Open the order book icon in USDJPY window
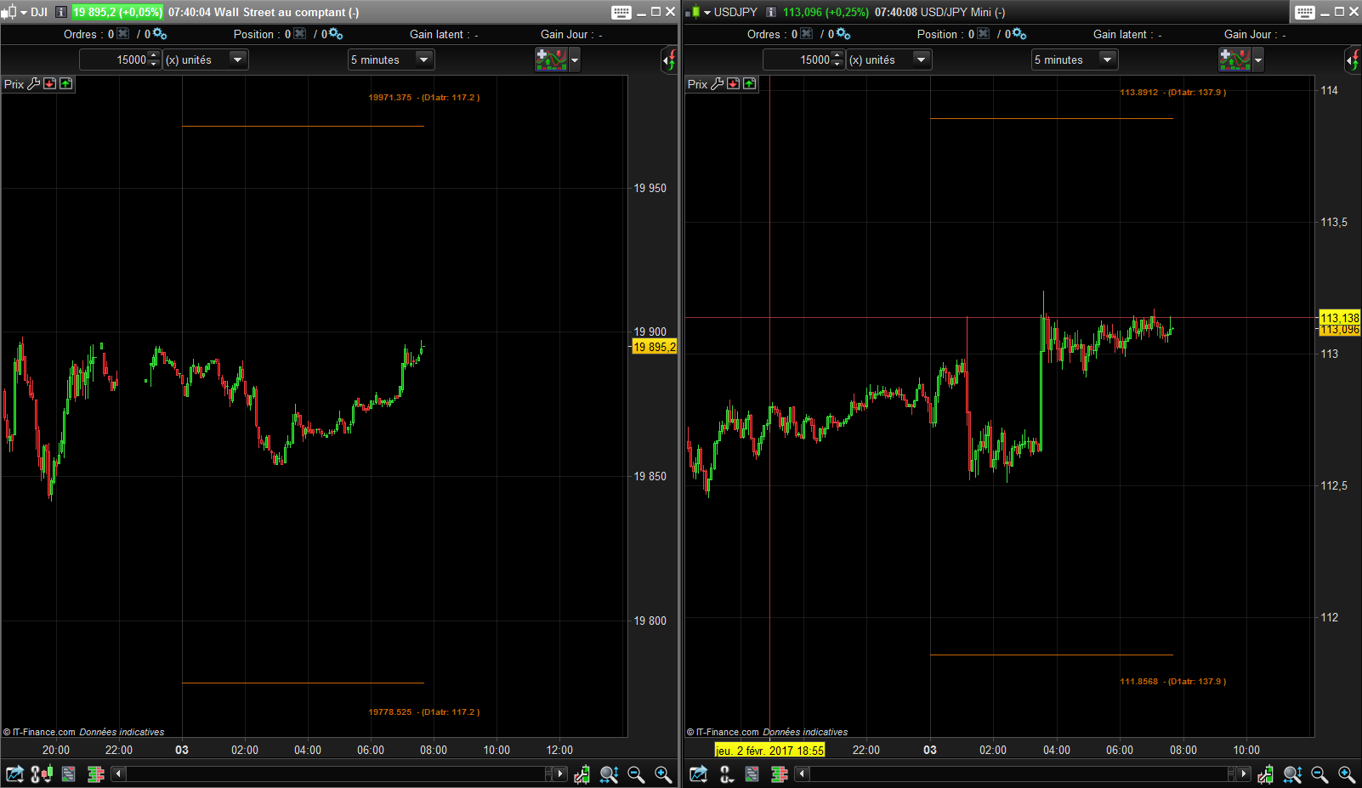 780,774
